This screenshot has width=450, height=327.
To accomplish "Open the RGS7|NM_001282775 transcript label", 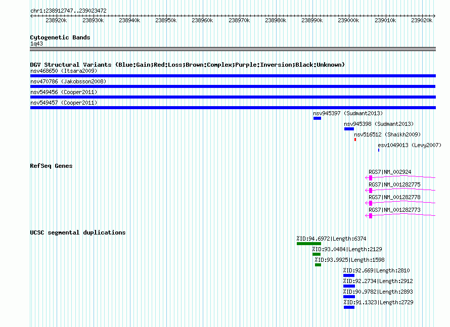I will (394, 184).
